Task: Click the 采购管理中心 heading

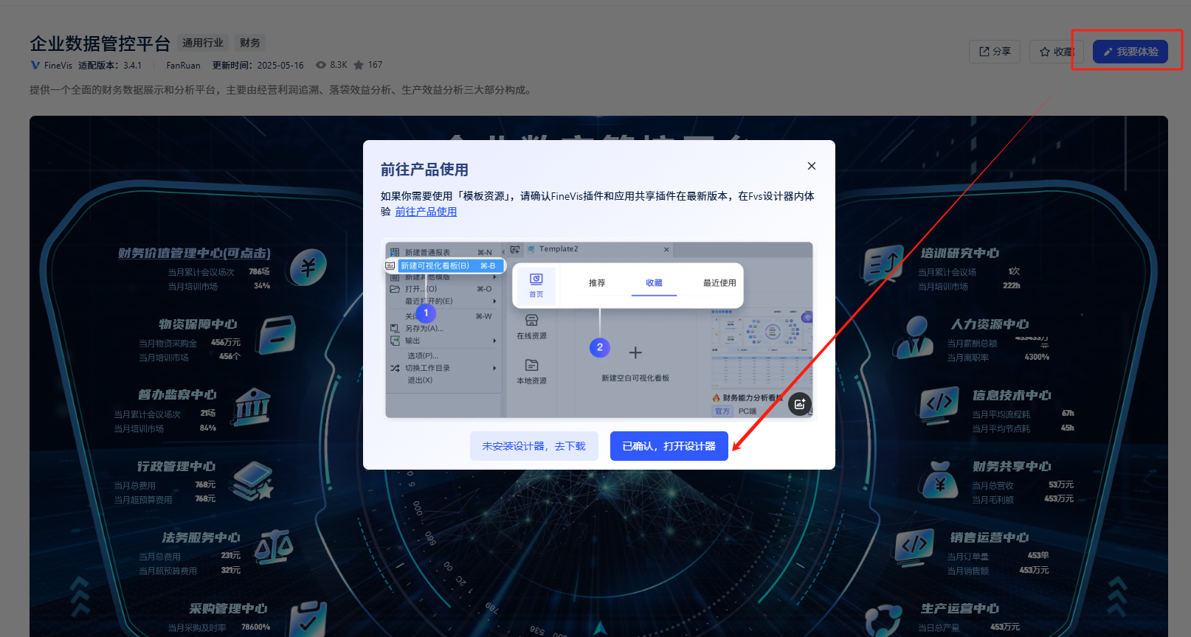Action: tap(228, 609)
